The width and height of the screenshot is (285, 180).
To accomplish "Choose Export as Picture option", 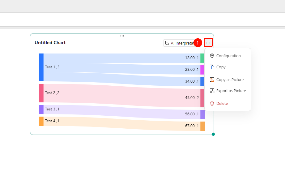I will click(x=228, y=91).
